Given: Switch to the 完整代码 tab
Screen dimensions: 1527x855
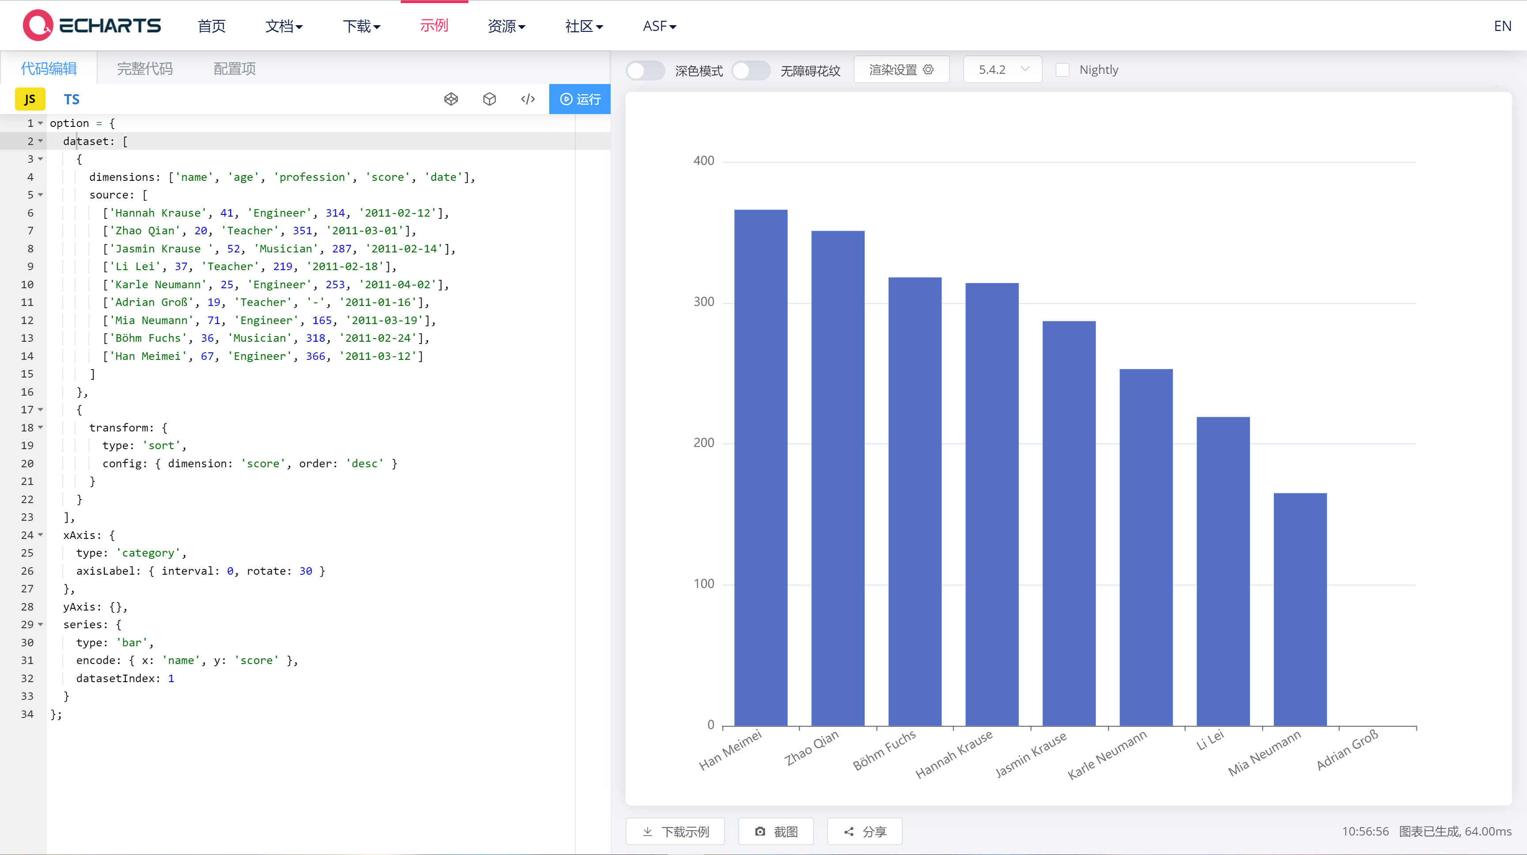Looking at the screenshot, I should pos(144,69).
